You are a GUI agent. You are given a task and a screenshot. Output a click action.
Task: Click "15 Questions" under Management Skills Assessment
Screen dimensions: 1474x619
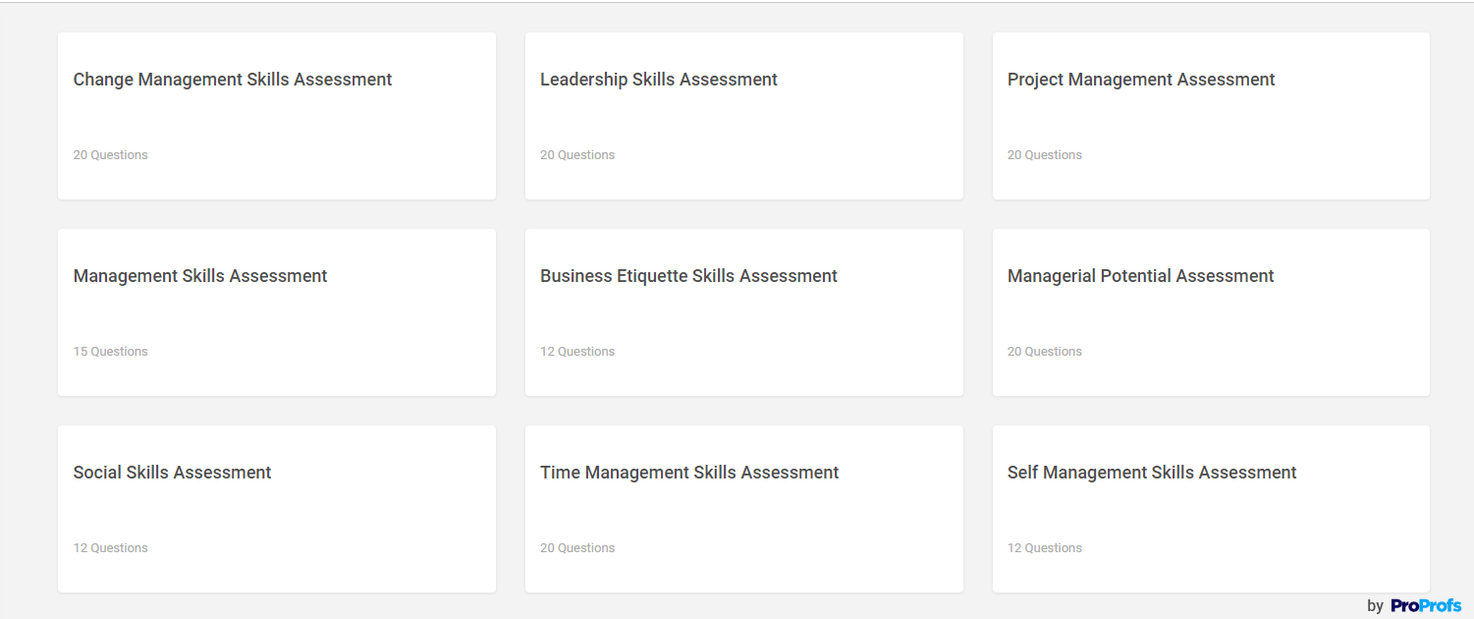coord(111,352)
